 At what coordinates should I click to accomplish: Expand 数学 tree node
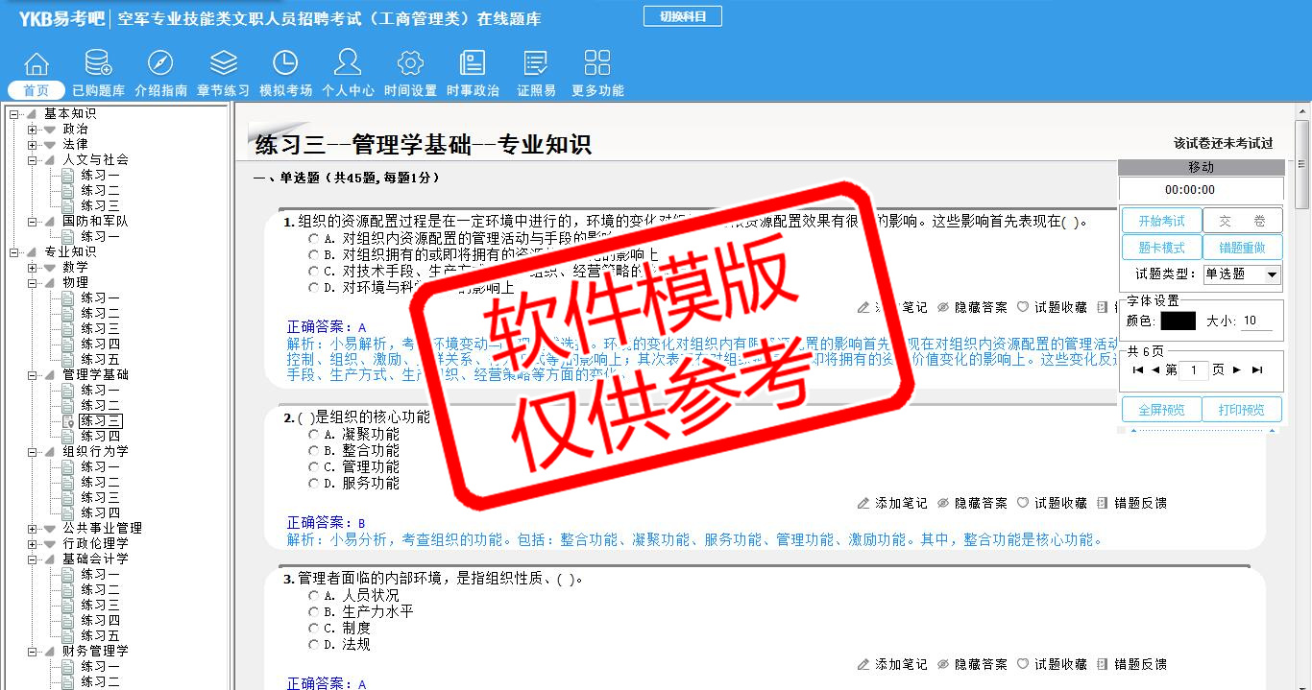coord(32,268)
